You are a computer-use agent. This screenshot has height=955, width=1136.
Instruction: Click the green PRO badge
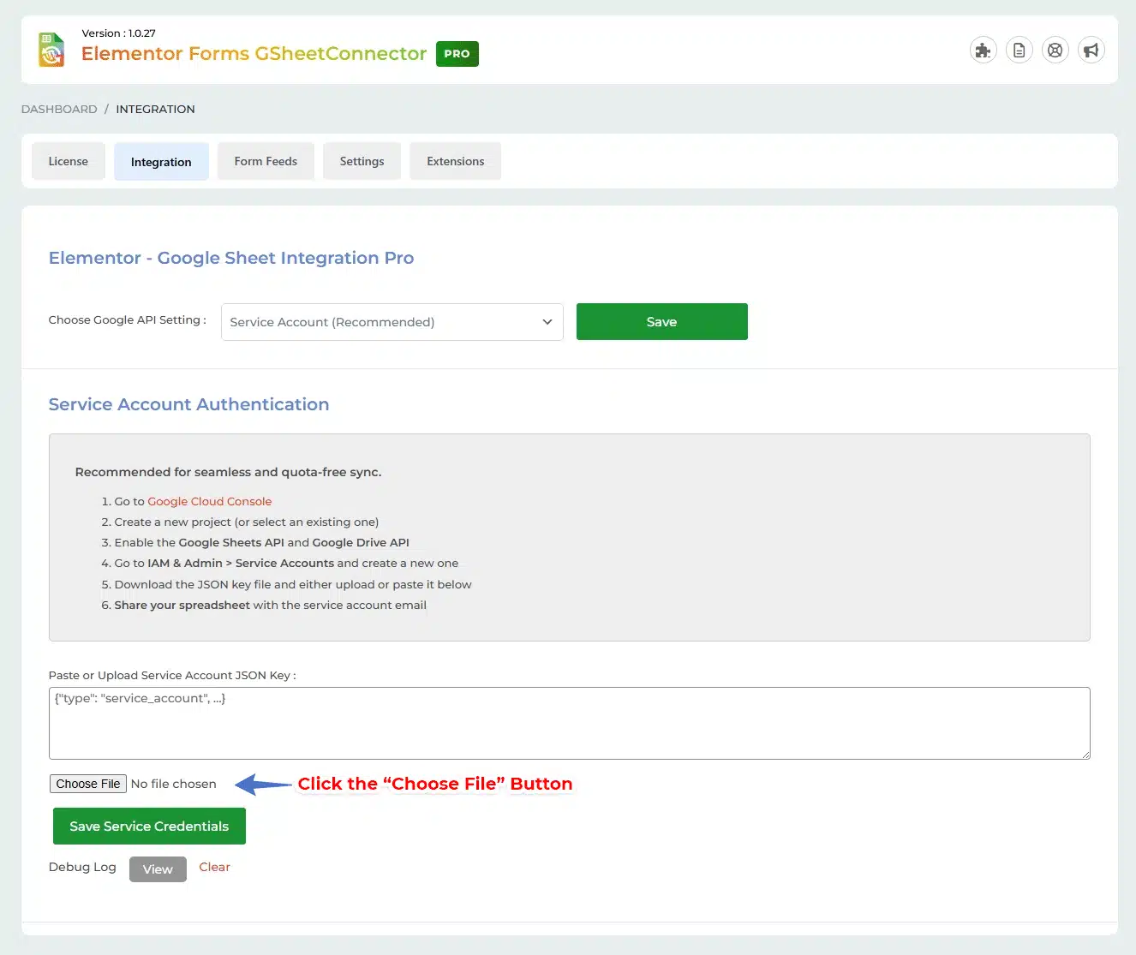click(x=457, y=54)
